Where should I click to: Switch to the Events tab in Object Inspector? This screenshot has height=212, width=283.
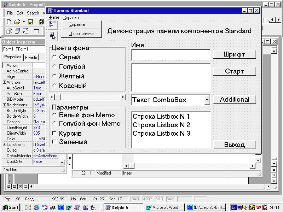coord(31,58)
